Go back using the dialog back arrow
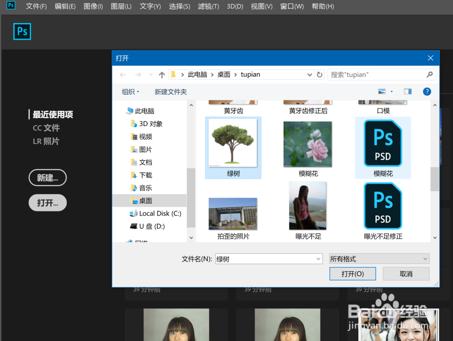This screenshot has height=341, width=453. pyautogui.click(x=123, y=75)
